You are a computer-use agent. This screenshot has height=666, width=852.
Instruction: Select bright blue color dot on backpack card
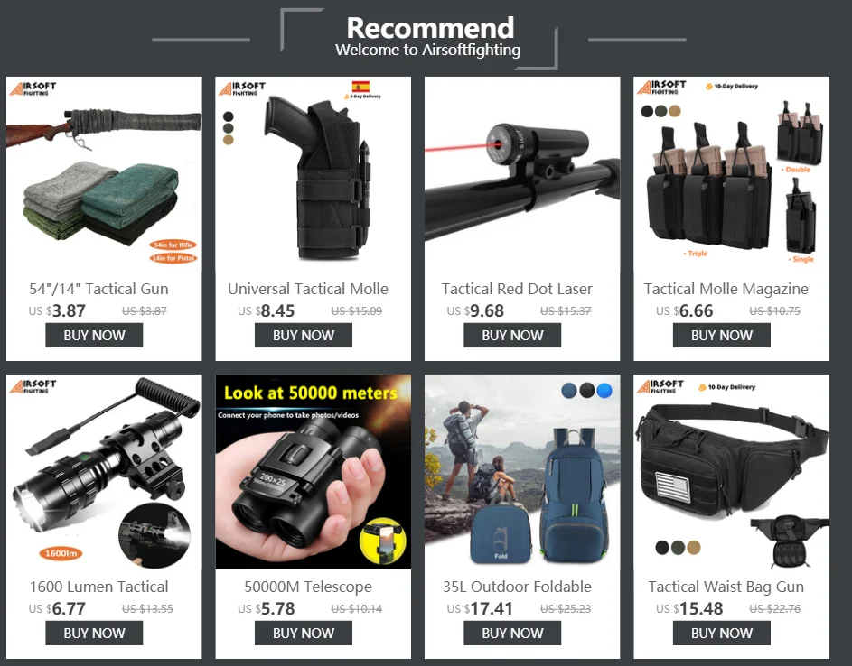pos(604,390)
